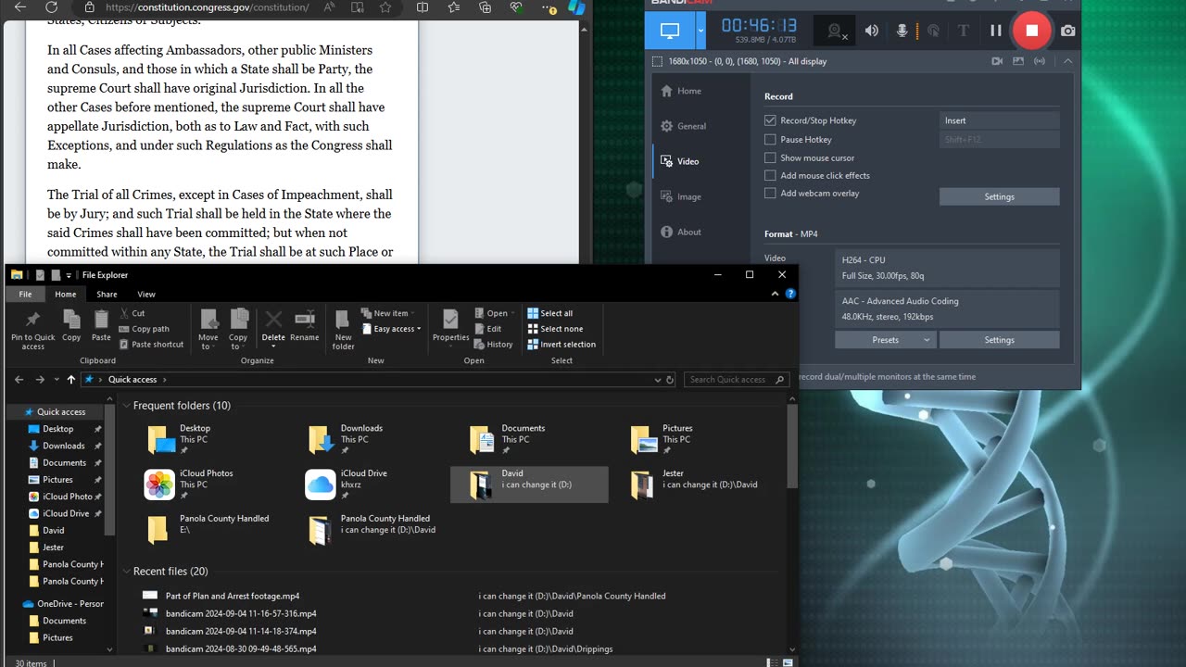Enable Add webcam overlay checkbox
Viewport: 1186px width, 667px height.
pyautogui.click(x=770, y=193)
